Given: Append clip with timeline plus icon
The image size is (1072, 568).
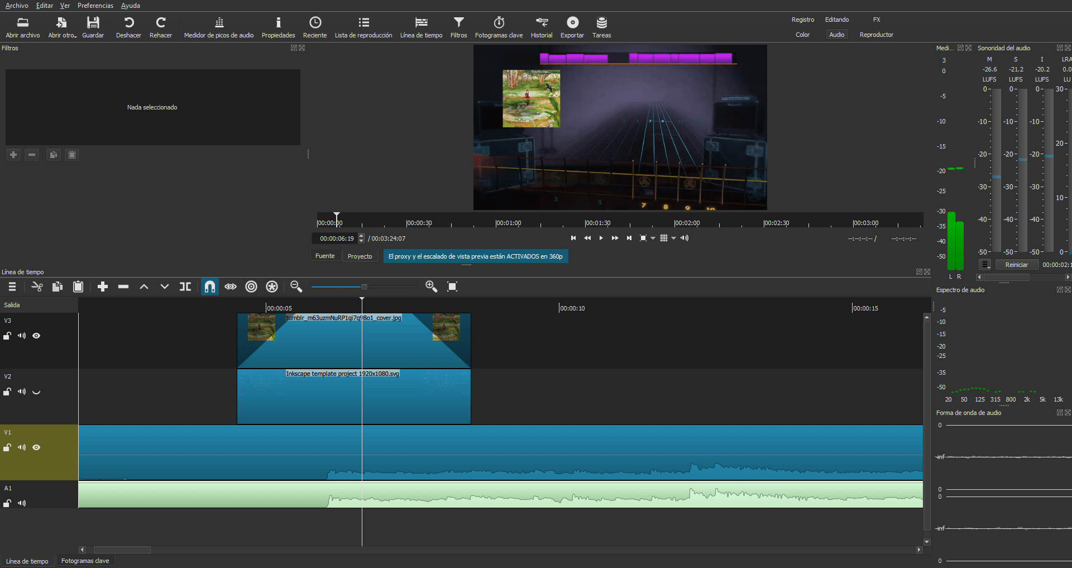Looking at the screenshot, I should point(103,287).
